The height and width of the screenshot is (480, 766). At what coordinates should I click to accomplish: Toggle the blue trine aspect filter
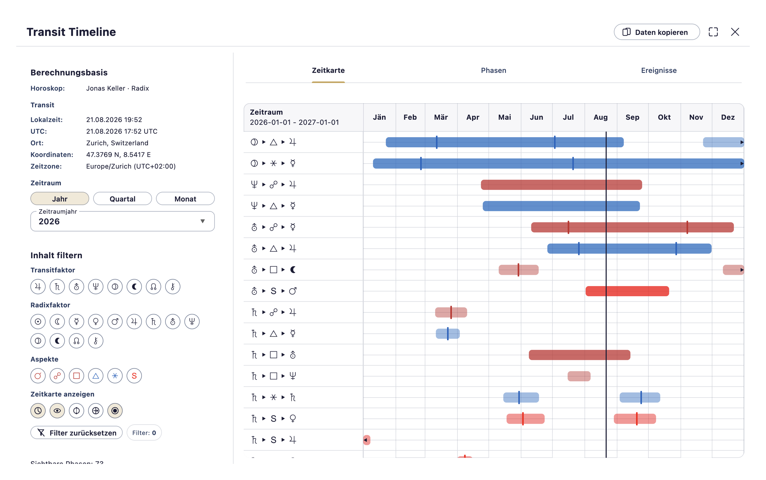click(96, 376)
